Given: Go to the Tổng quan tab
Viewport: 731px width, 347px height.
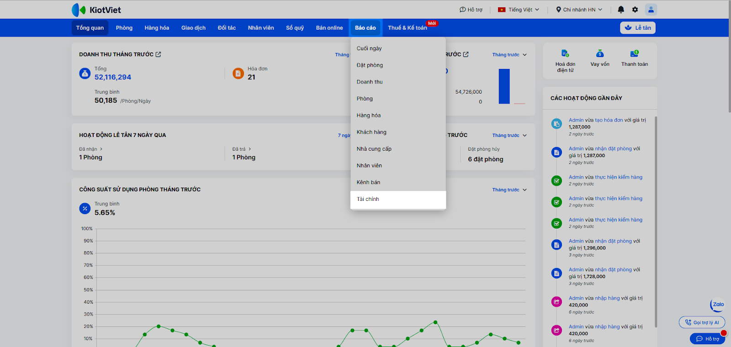Looking at the screenshot, I should (90, 28).
